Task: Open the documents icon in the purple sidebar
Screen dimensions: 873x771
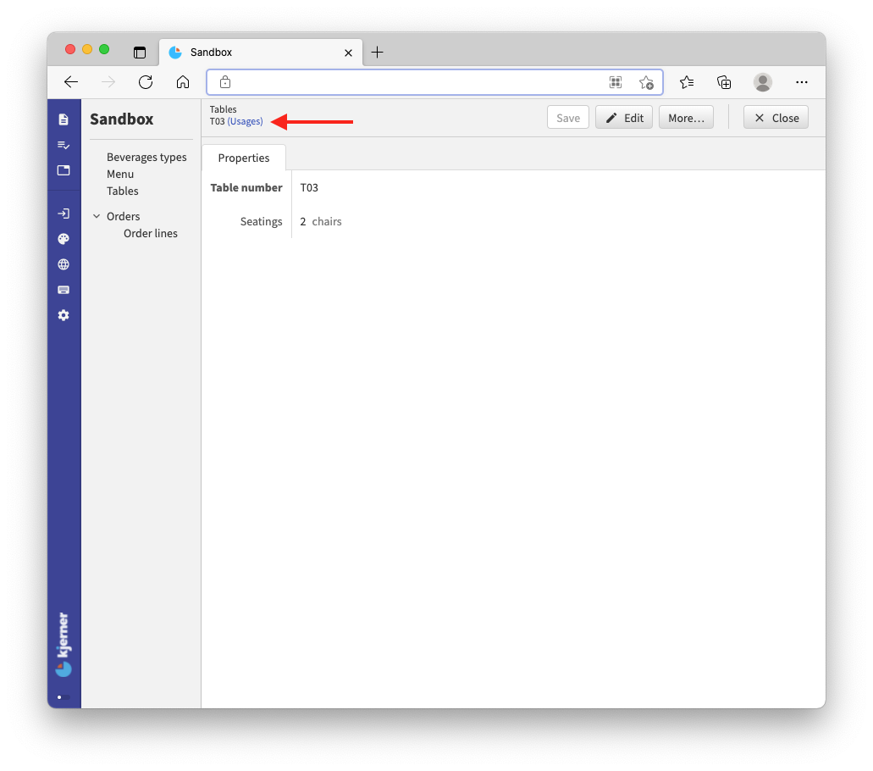Action: click(64, 119)
